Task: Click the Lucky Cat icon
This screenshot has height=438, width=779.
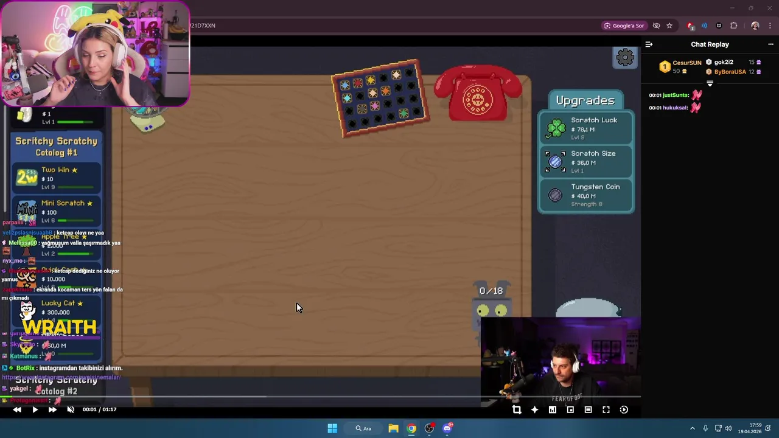Action: tap(27, 310)
